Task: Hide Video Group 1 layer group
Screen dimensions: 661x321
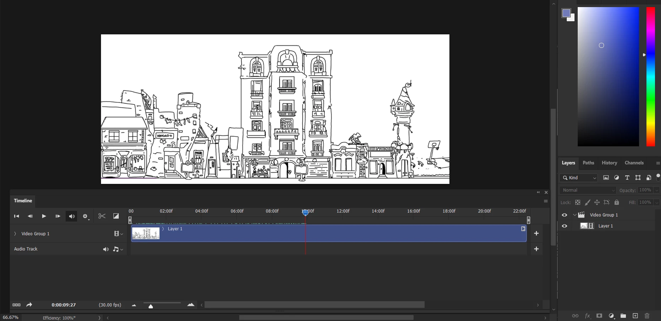Action: (565, 215)
